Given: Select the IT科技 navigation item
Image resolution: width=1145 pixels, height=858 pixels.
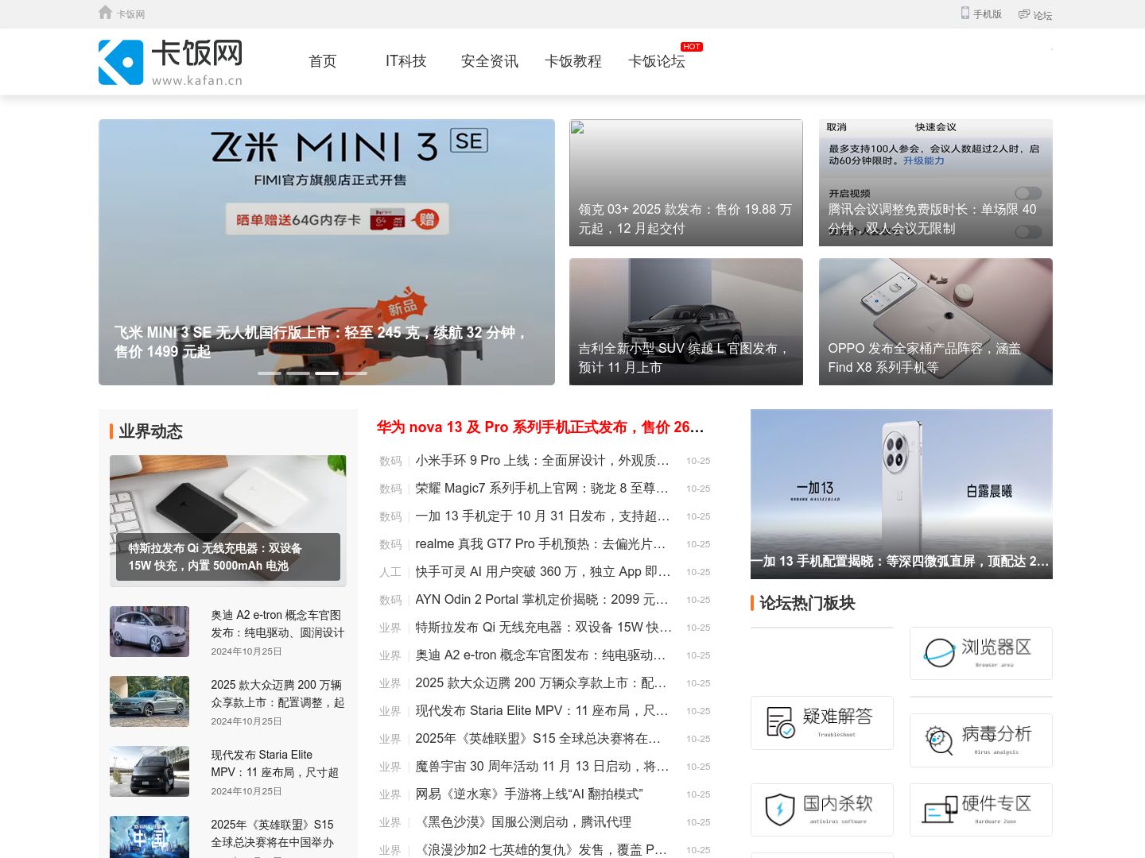Looking at the screenshot, I should tap(406, 61).
